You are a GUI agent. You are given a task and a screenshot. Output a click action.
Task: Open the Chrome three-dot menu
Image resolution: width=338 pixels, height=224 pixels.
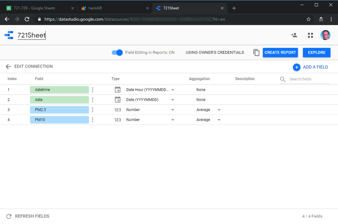pyautogui.click(x=331, y=19)
